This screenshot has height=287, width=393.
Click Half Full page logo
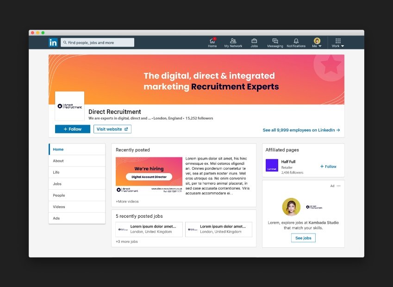click(272, 165)
